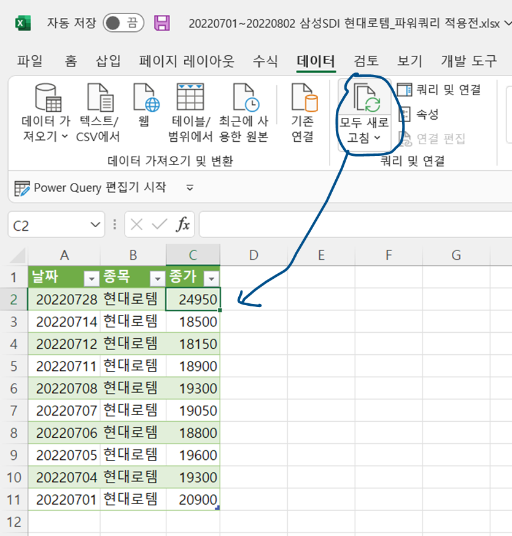Screen dimensions: 512x536
Task: Select column F header
Action: coord(389,255)
